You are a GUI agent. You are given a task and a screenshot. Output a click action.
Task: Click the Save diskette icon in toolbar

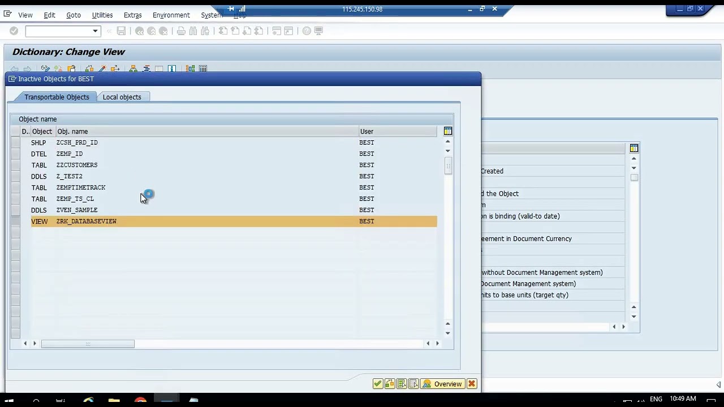pos(121,31)
